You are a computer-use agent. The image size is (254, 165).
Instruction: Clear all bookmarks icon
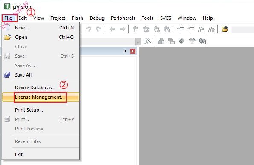(x=167, y=29)
